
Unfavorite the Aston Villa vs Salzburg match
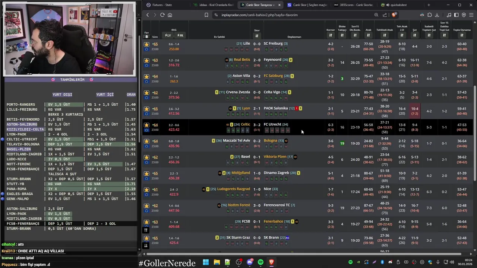click(146, 76)
